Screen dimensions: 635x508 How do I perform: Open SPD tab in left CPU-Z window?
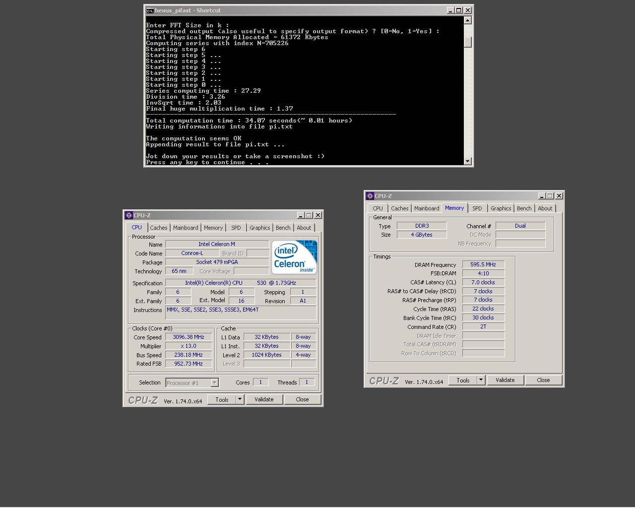point(236,228)
